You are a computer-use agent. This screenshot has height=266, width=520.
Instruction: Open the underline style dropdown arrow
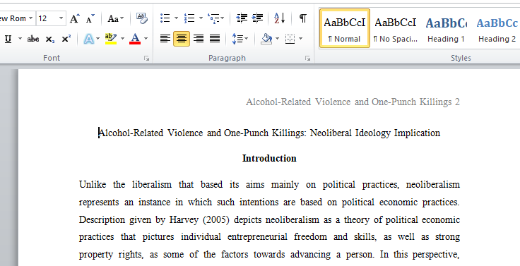point(20,39)
